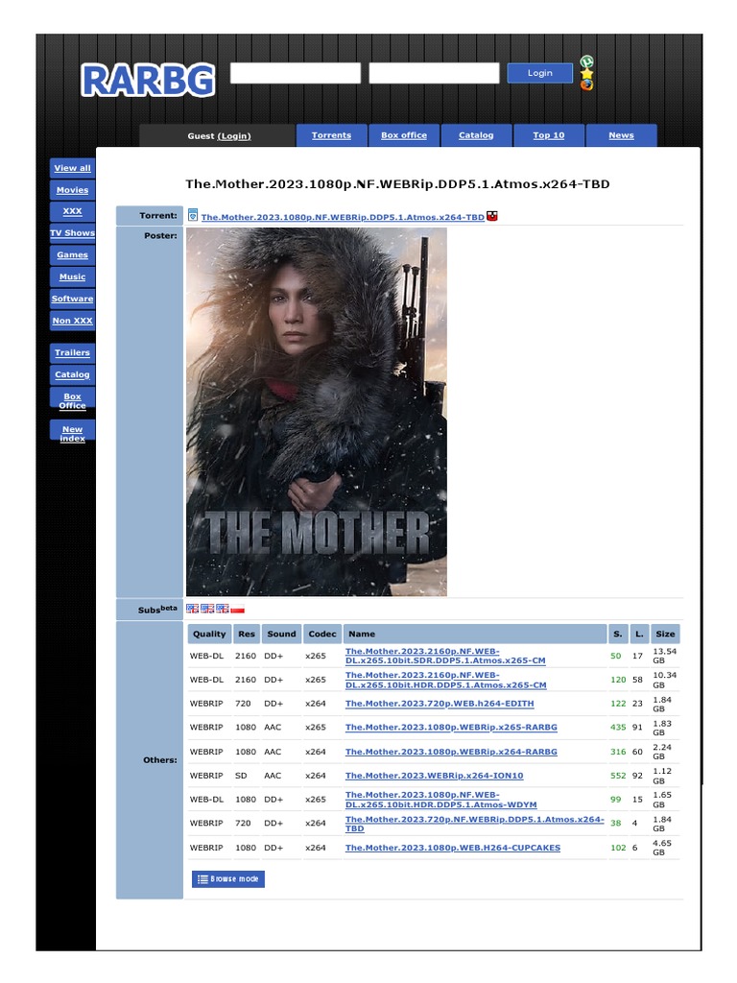This screenshot has width=737, height=983.
Task: Click the Quality column header
Action: (x=209, y=634)
